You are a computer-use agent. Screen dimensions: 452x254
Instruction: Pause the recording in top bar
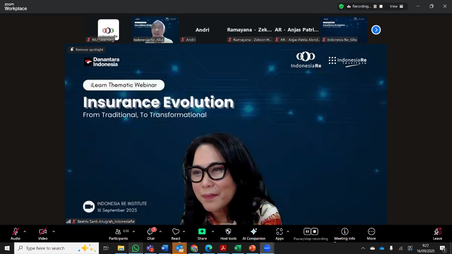(375, 6)
